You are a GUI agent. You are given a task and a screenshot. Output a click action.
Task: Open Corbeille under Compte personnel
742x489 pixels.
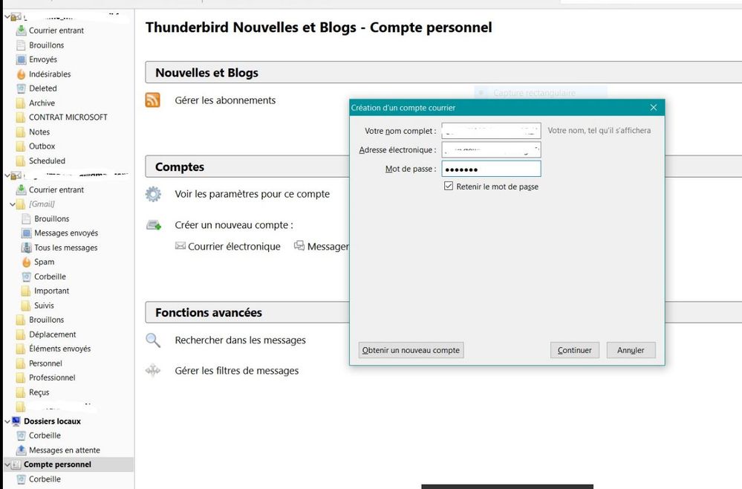pyautogui.click(x=45, y=479)
